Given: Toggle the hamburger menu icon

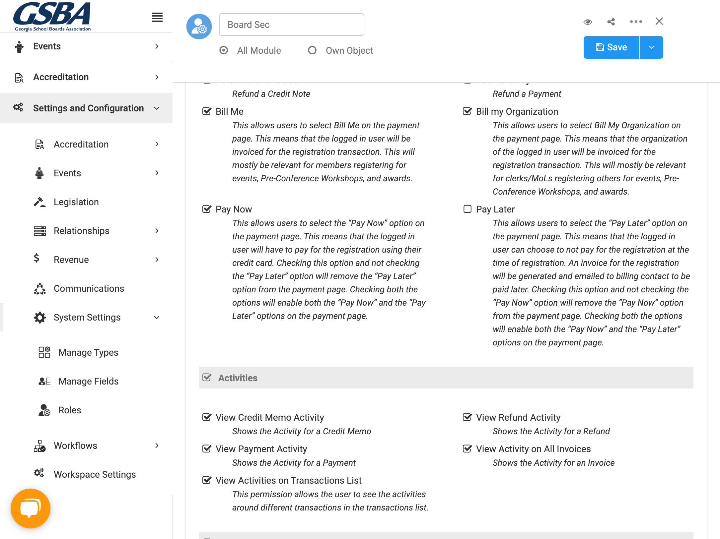Looking at the screenshot, I should click(157, 17).
